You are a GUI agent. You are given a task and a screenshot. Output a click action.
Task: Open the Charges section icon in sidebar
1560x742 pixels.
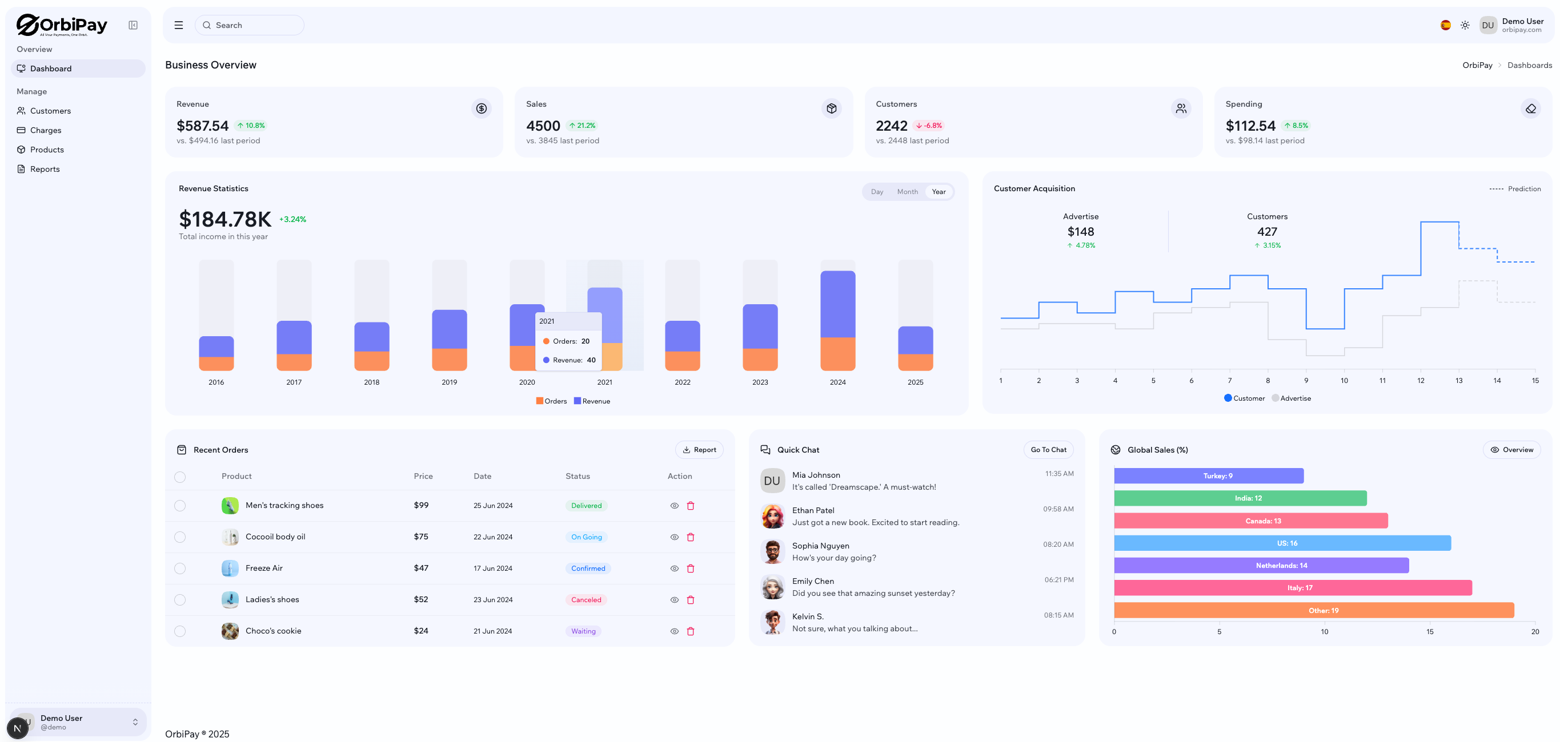[21, 130]
